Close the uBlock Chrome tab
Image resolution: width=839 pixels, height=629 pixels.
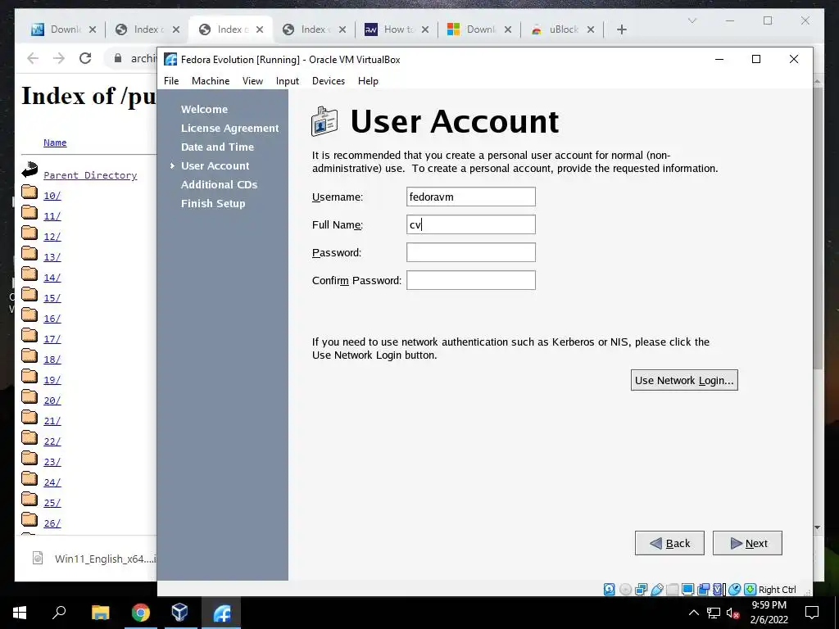[x=591, y=29]
